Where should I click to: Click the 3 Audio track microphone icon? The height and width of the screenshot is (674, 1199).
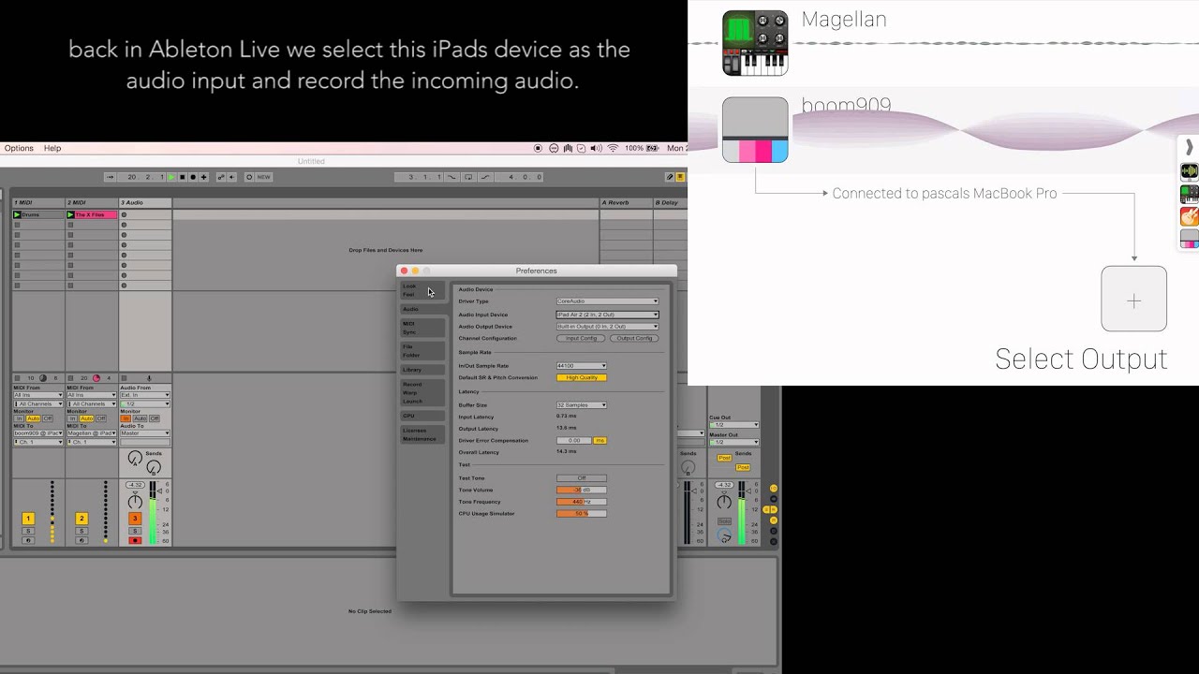tap(149, 378)
